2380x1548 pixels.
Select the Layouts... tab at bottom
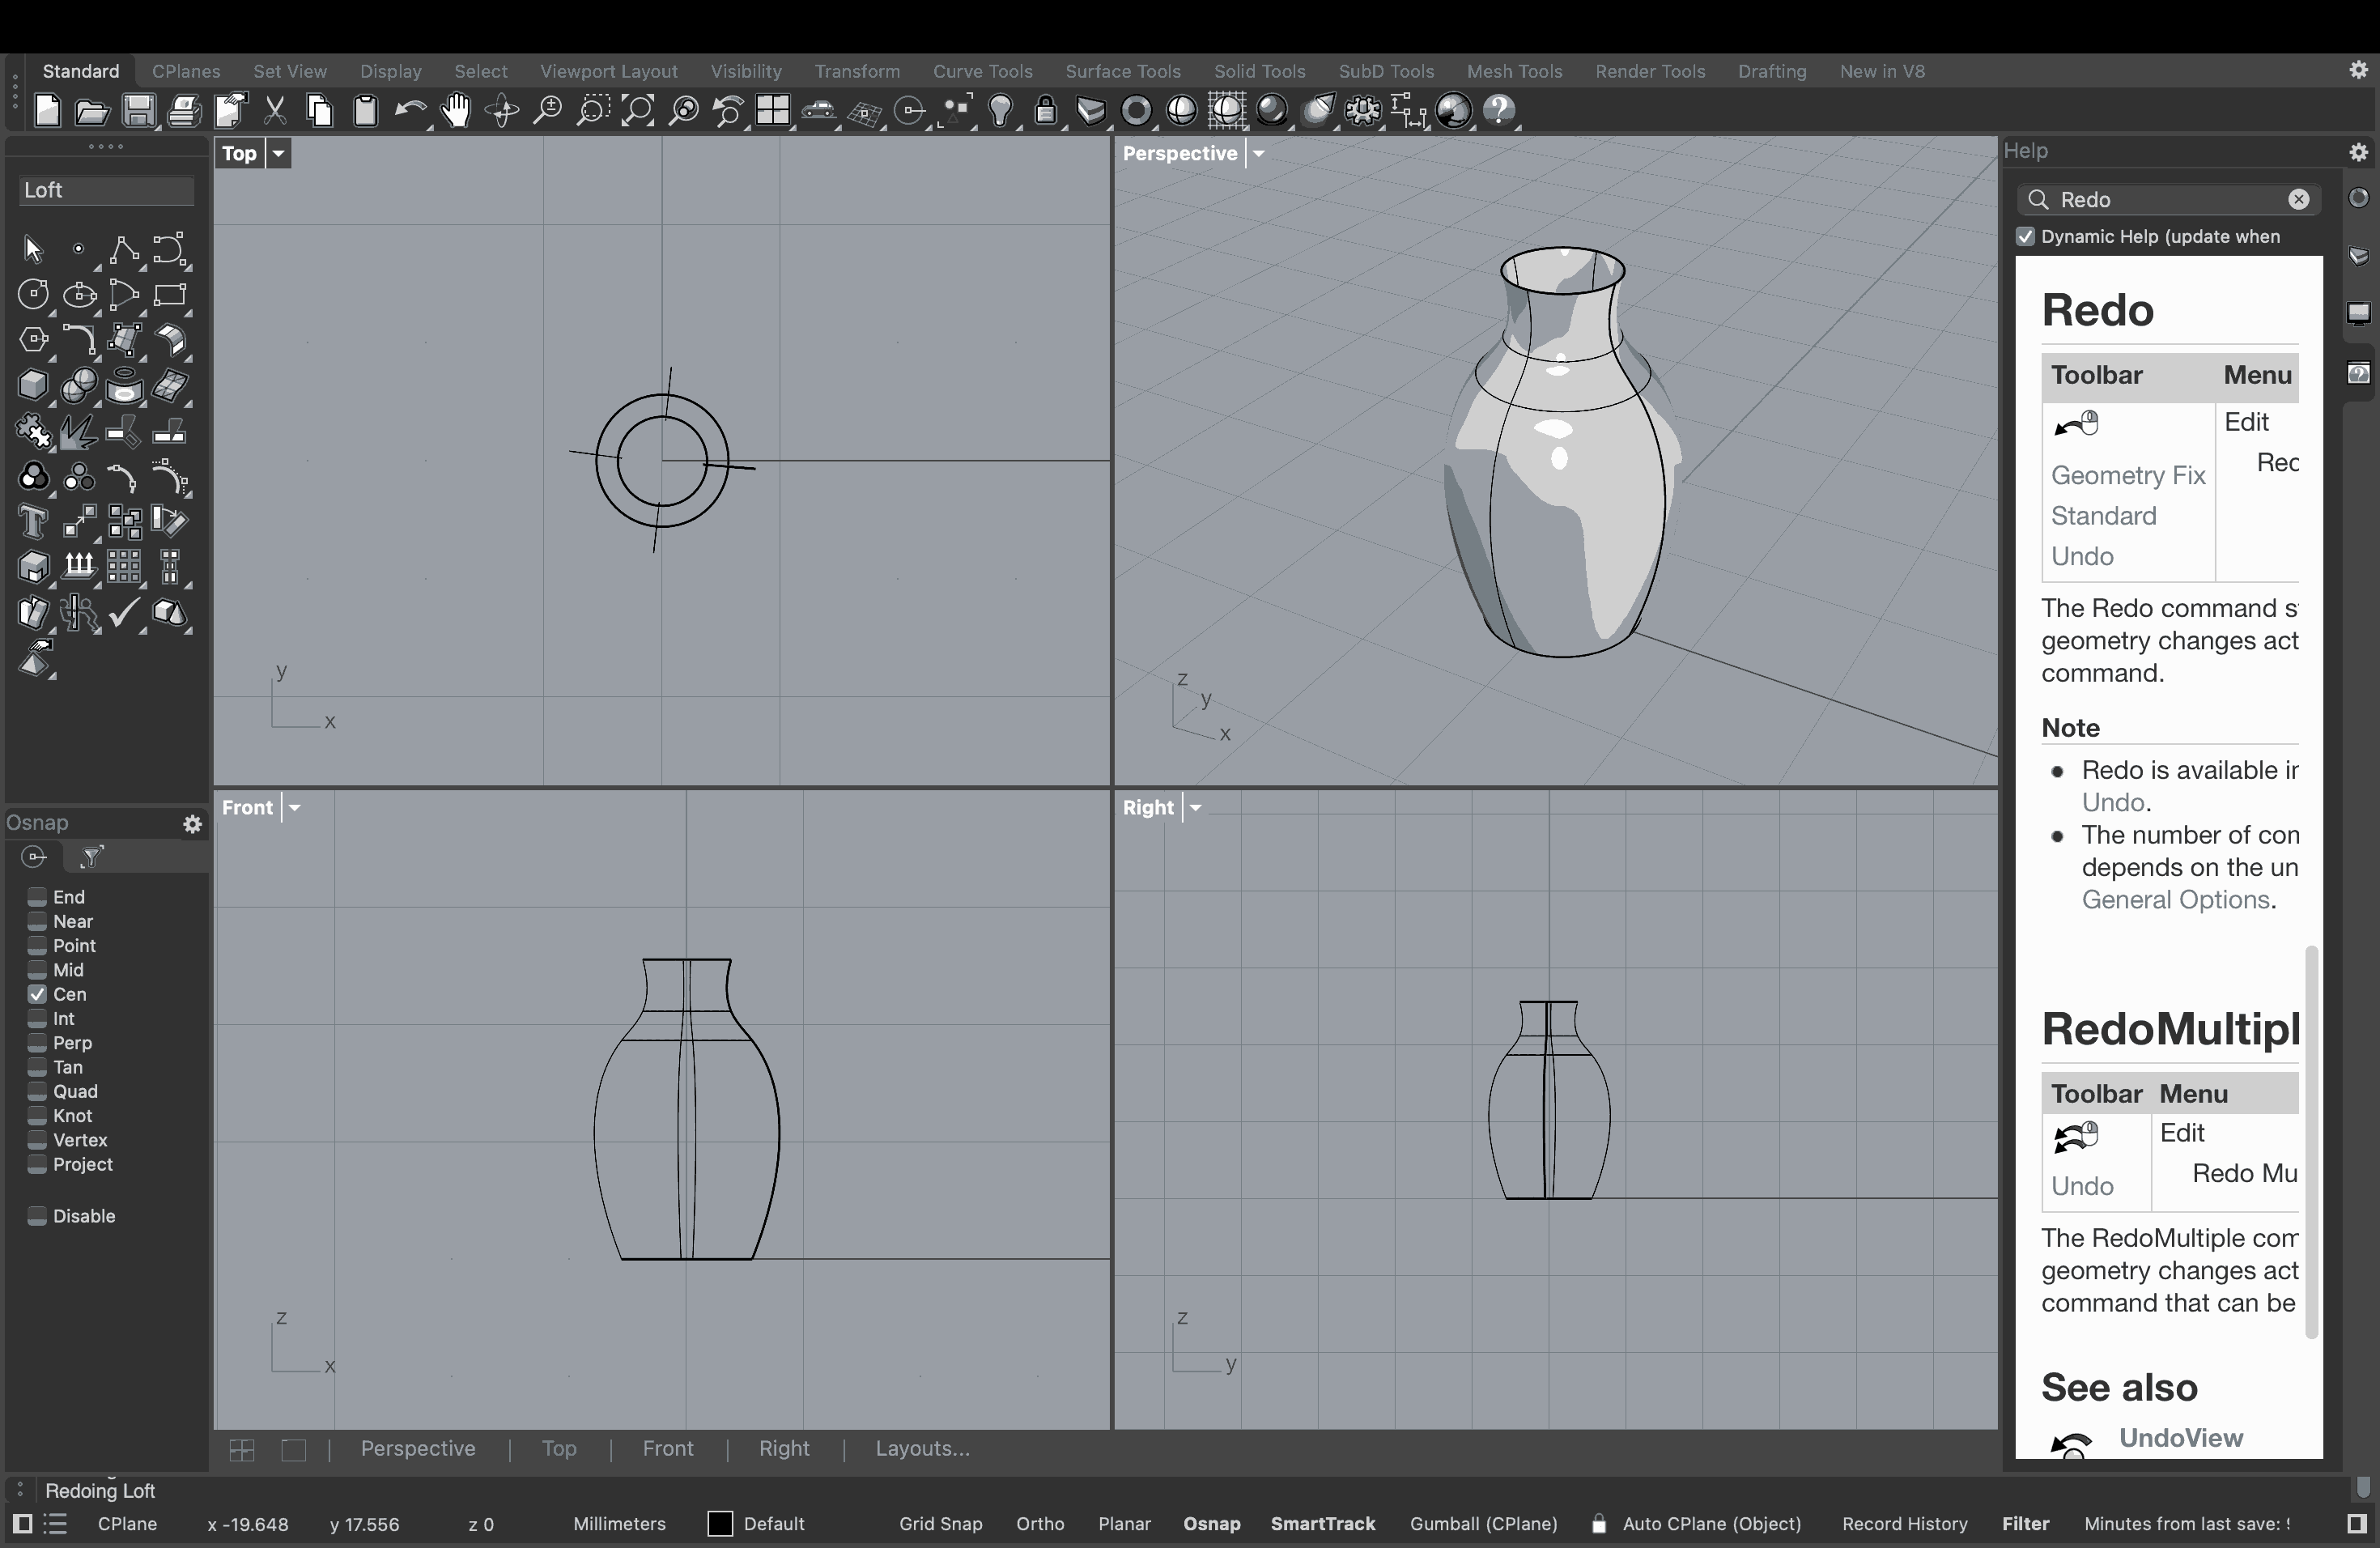pos(922,1449)
